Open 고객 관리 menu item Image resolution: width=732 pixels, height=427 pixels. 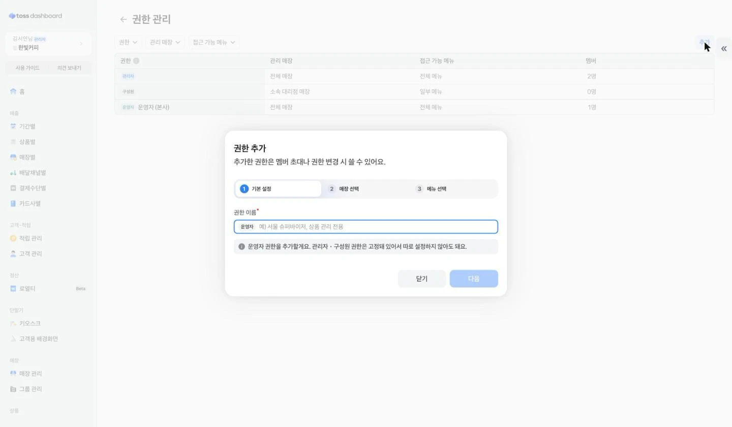(48, 254)
